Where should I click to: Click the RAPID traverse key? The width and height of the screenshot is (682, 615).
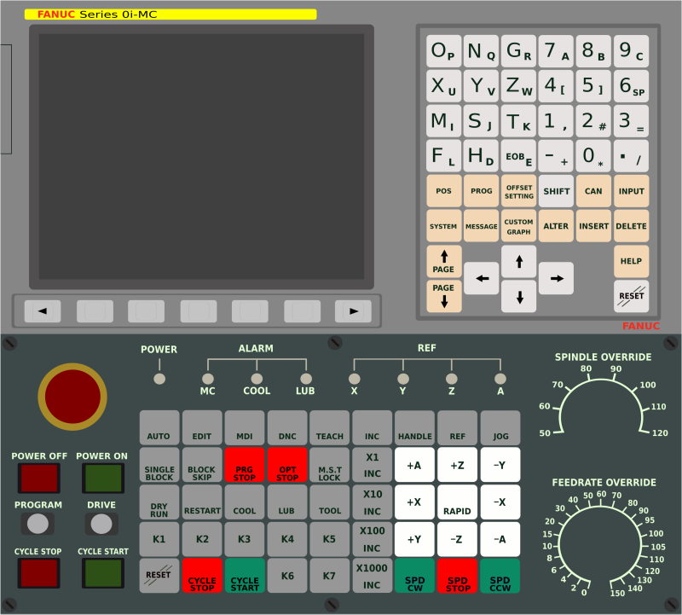click(457, 502)
